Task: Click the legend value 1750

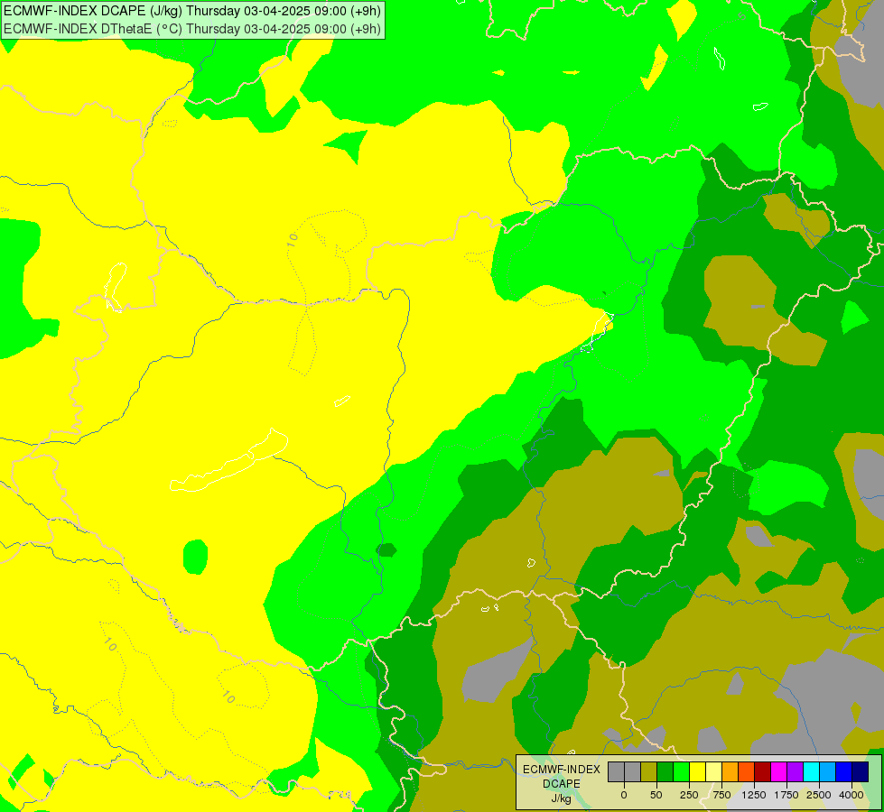Action: pos(786,795)
